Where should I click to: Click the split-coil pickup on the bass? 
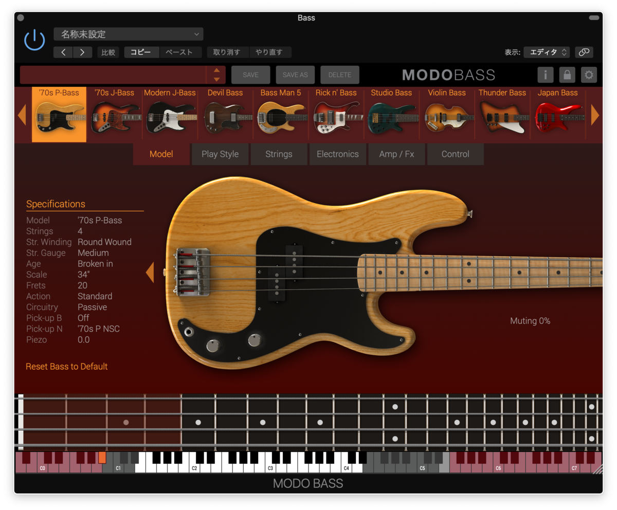[285, 274]
